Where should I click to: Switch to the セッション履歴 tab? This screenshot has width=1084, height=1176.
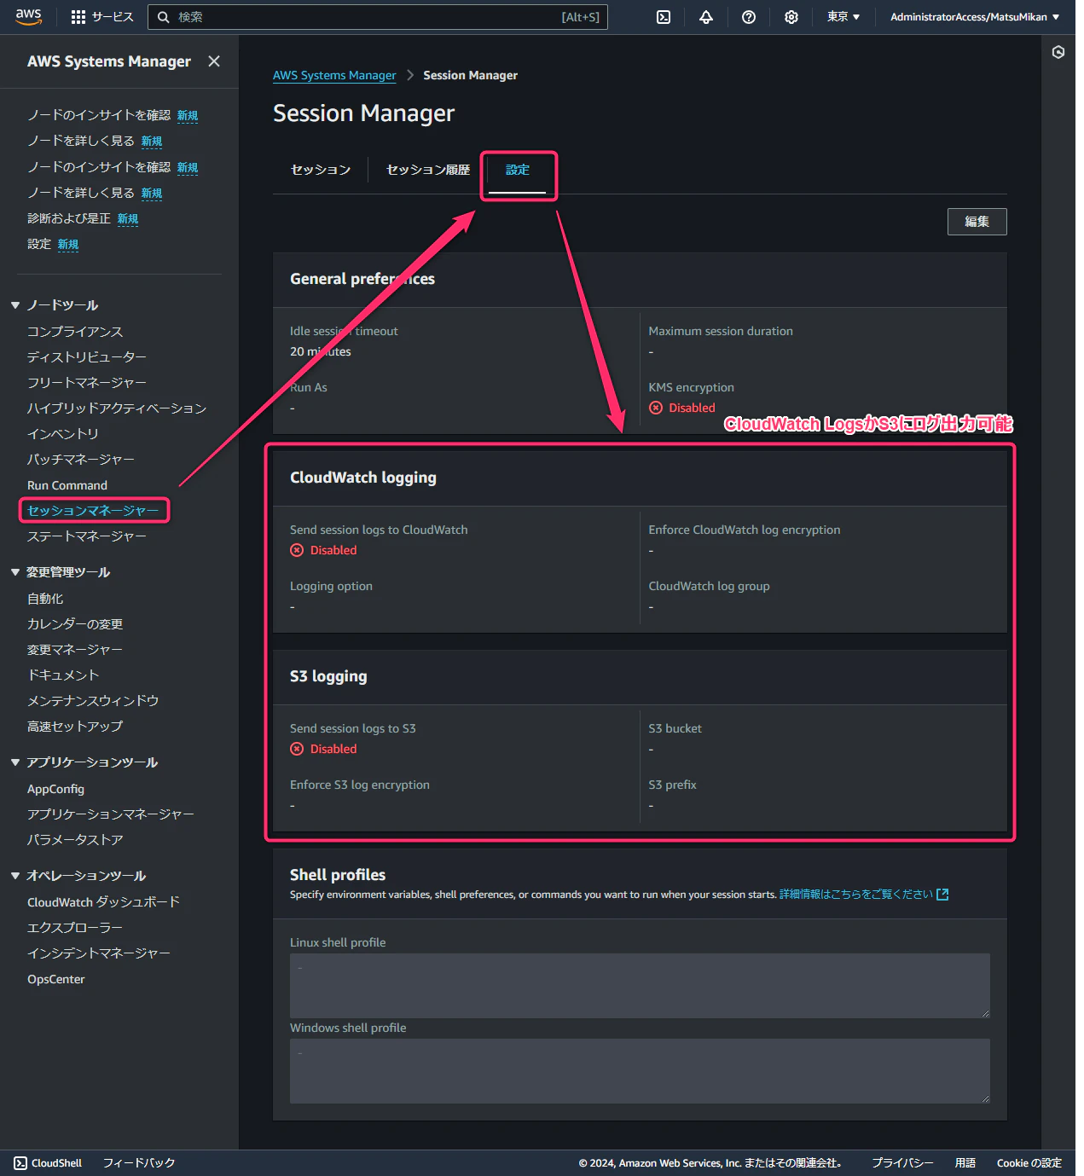(428, 170)
